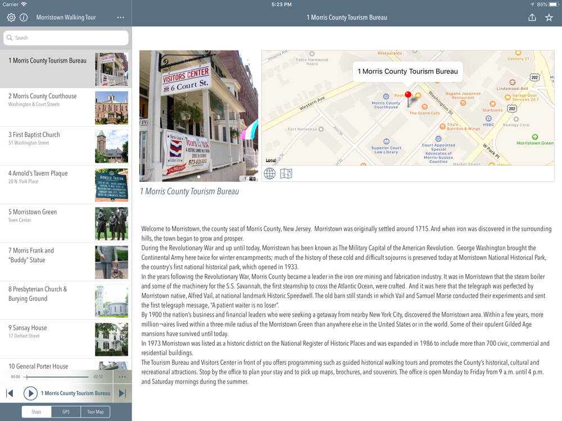Tap the Wi-Fi icon in status bar
The height and width of the screenshot is (421, 562).
coord(24,4)
